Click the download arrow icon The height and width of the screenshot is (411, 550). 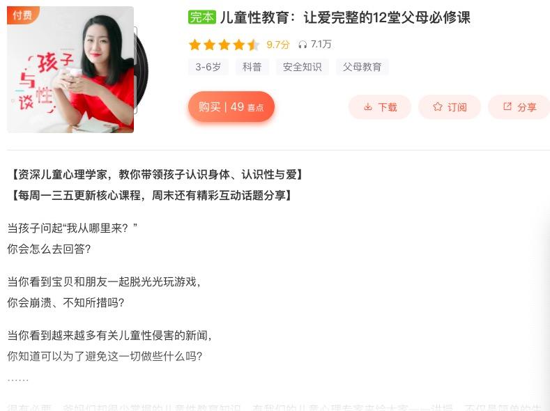pyautogui.click(x=367, y=107)
